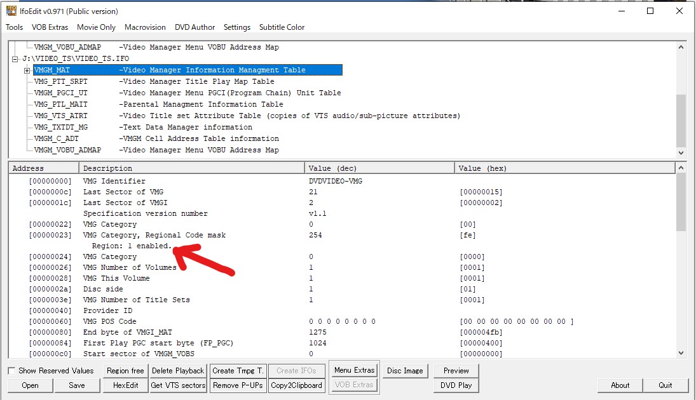The width and height of the screenshot is (696, 400).
Task: Click the Disc Image button
Action: click(x=405, y=371)
